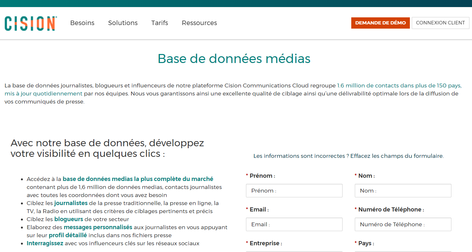
Task: Click the 'Interragissez' bold text
Action: (45, 243)
